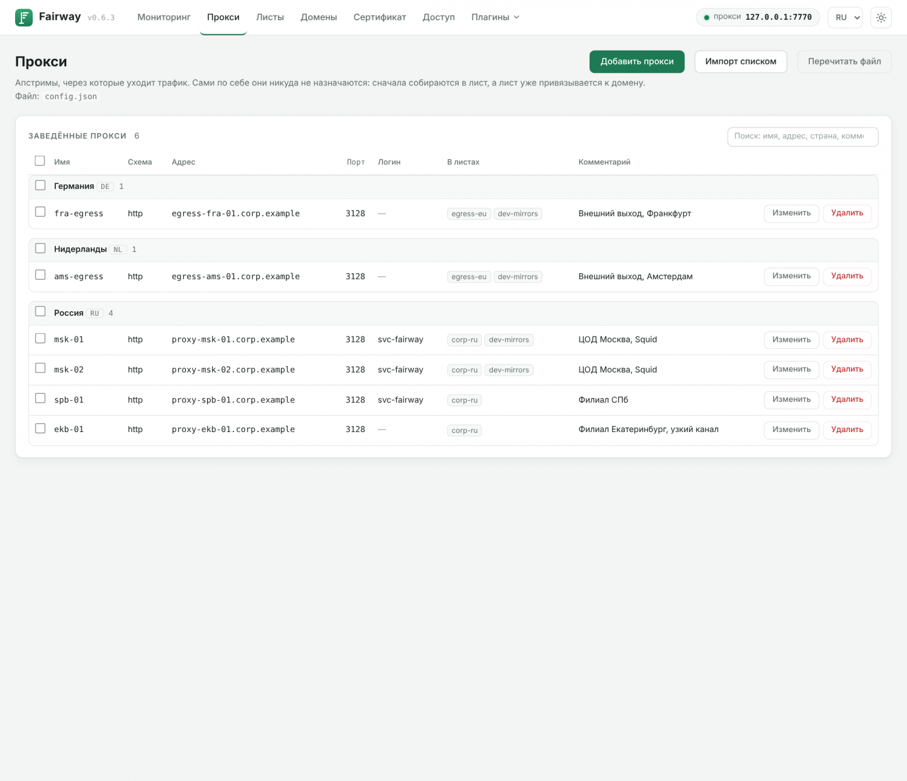The width and height of the screenshot is (907, 781).
Task: Click the config.json file name
Action: (71, 97)
